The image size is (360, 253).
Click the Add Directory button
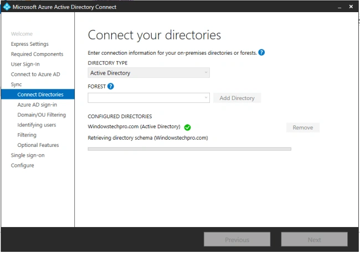237,98
